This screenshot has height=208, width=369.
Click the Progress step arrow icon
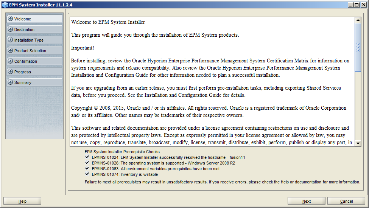point(10,71)
